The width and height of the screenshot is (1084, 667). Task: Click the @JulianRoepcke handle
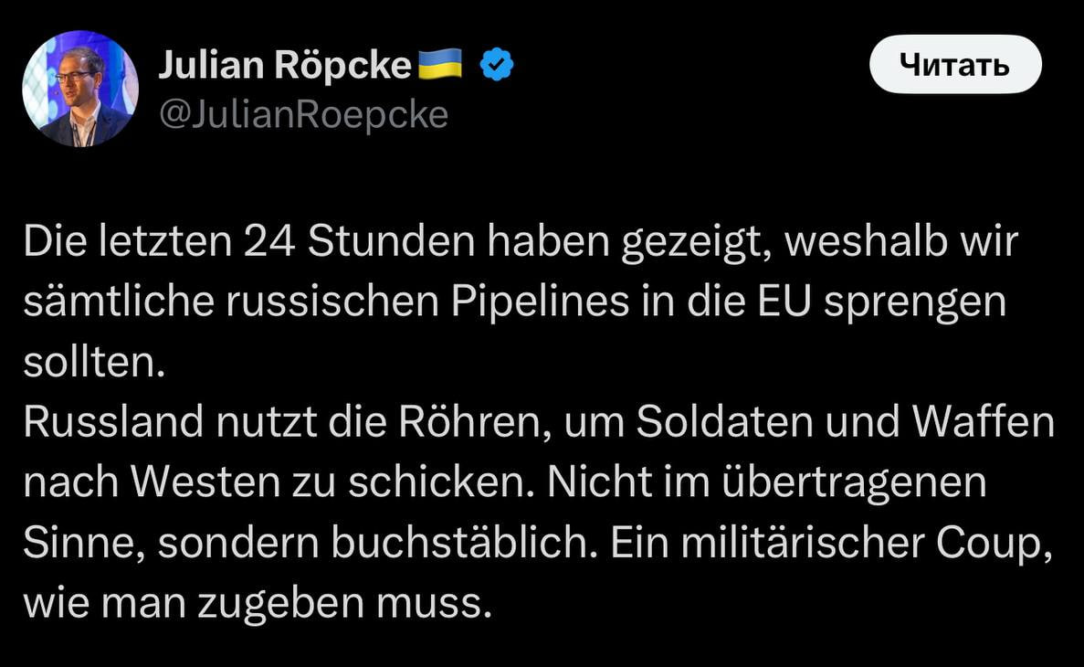pyautogui.click(x=303, y=115)
